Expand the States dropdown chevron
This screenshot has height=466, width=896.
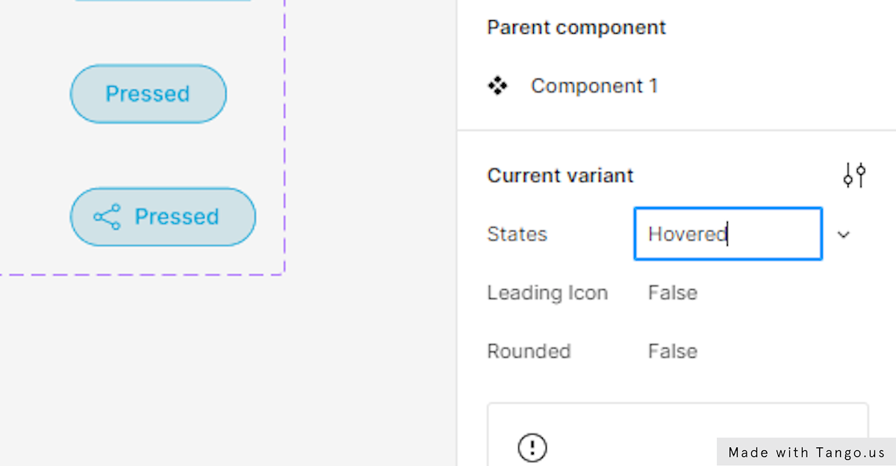coord(844,234)
